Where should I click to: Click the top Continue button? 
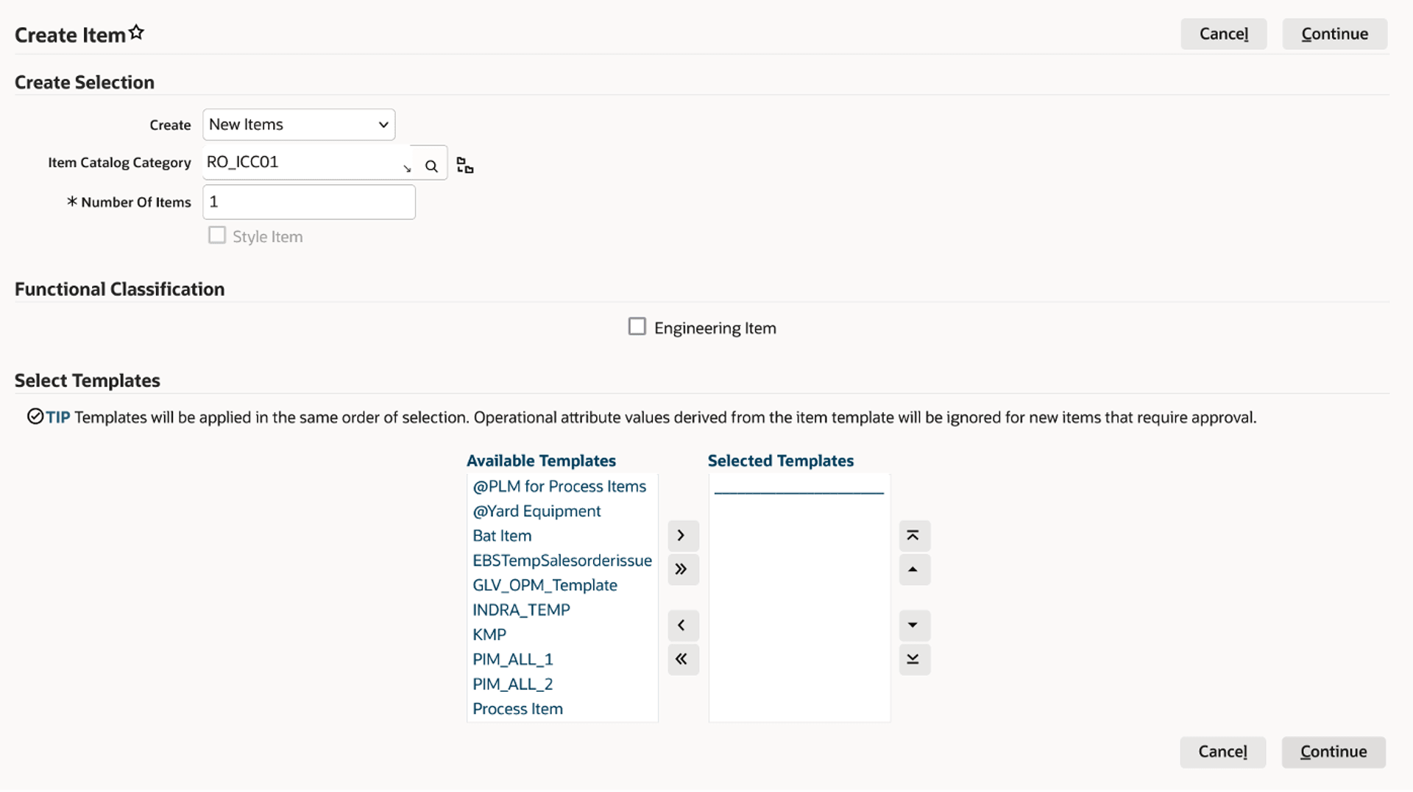point(1334,34)
